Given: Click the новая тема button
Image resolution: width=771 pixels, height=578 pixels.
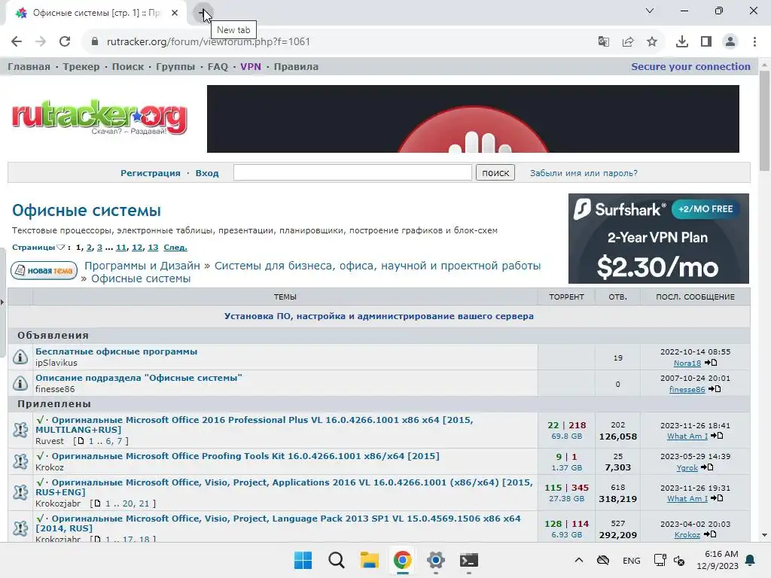Looking at the screenshot, I should click(x=44, y=270).
